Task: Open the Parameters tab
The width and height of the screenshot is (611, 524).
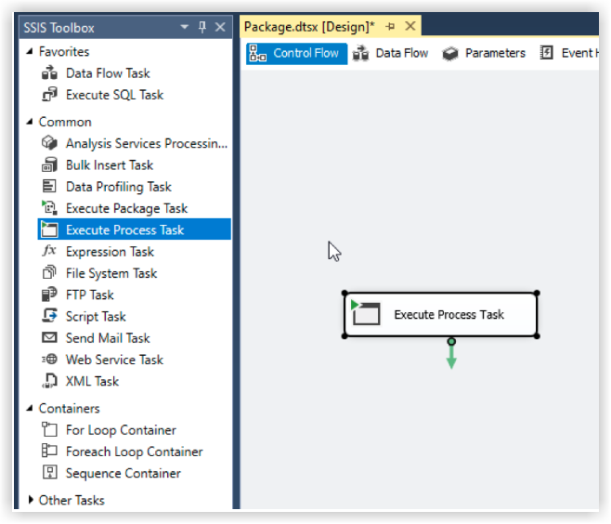Action: coord(484,53)
